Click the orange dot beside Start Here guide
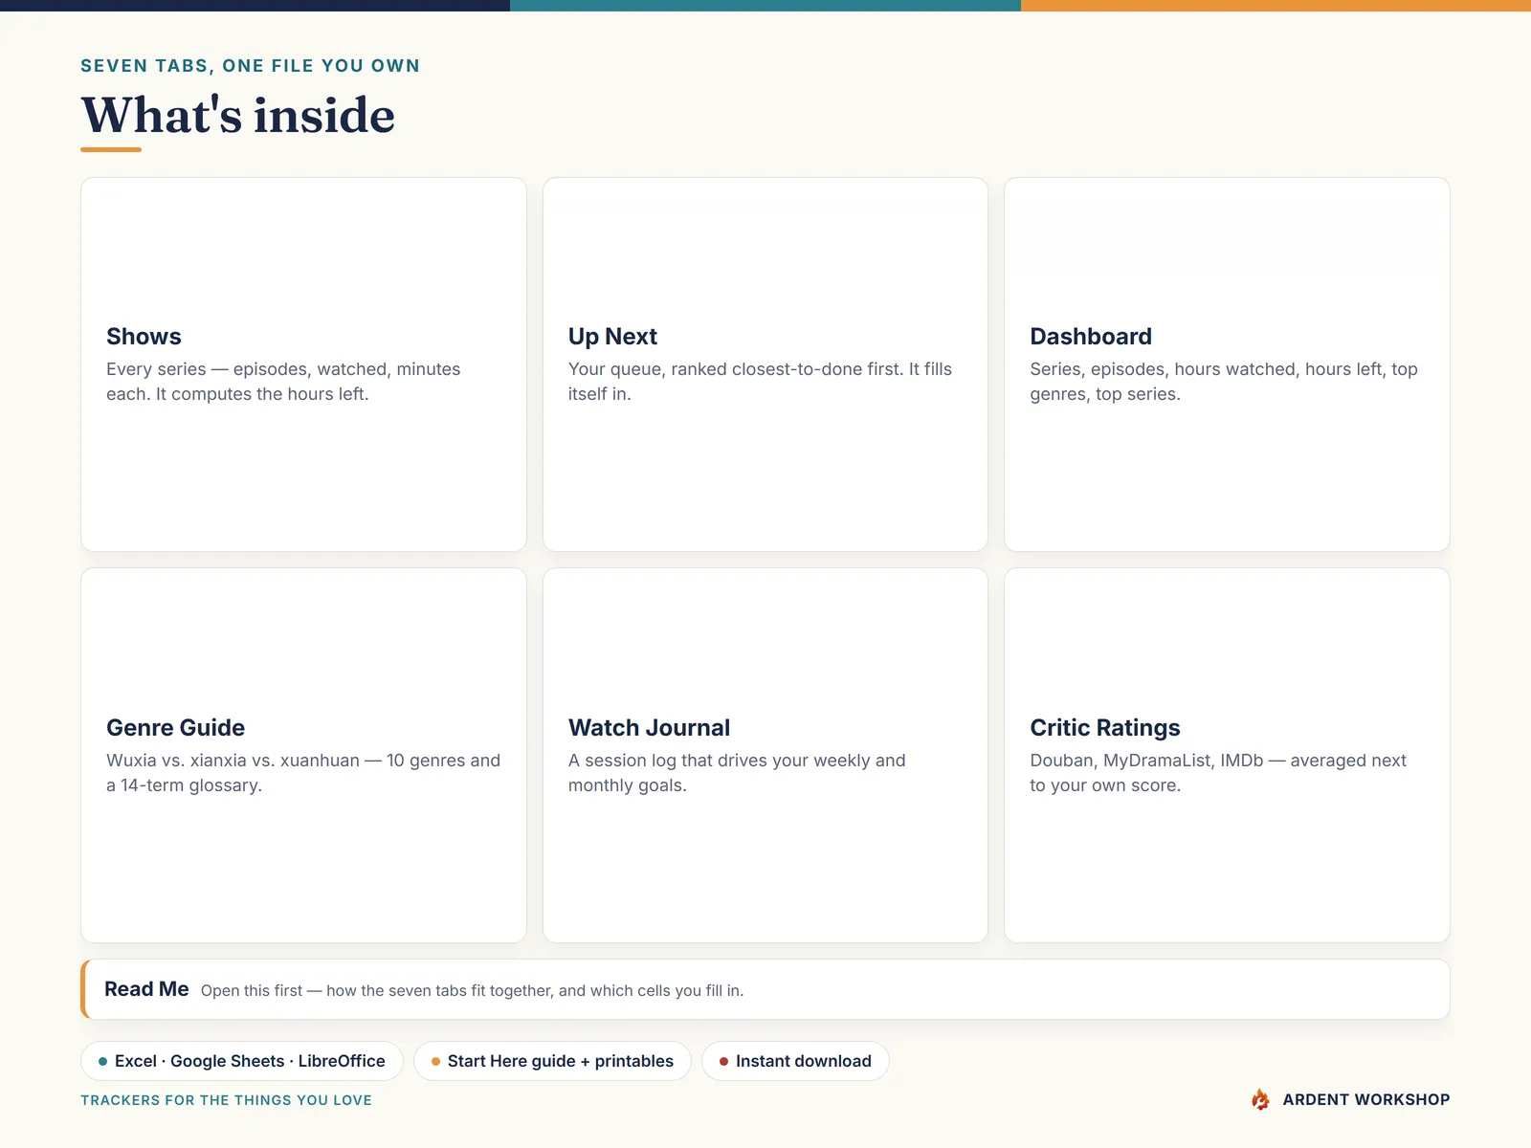 coord(435,1061)
